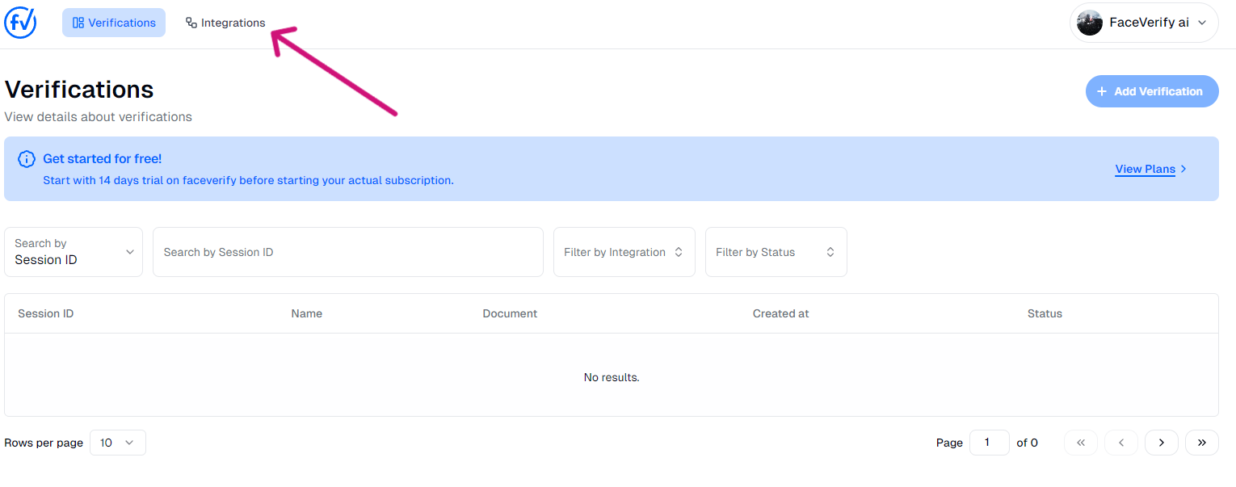Click the user profile avatar picture
This screenshot has height=487, width=1236.
1089,23
